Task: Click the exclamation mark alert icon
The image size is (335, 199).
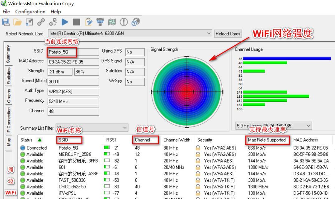Action: click(124, 22)
